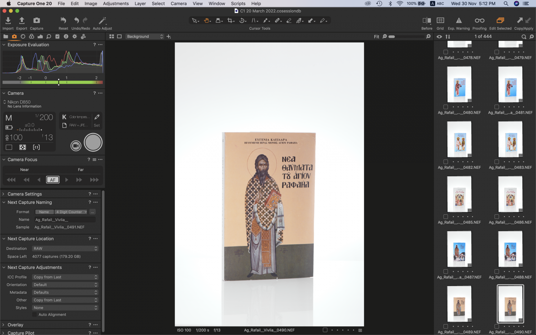Select the Pan hand cursor tool

(207, 20)
